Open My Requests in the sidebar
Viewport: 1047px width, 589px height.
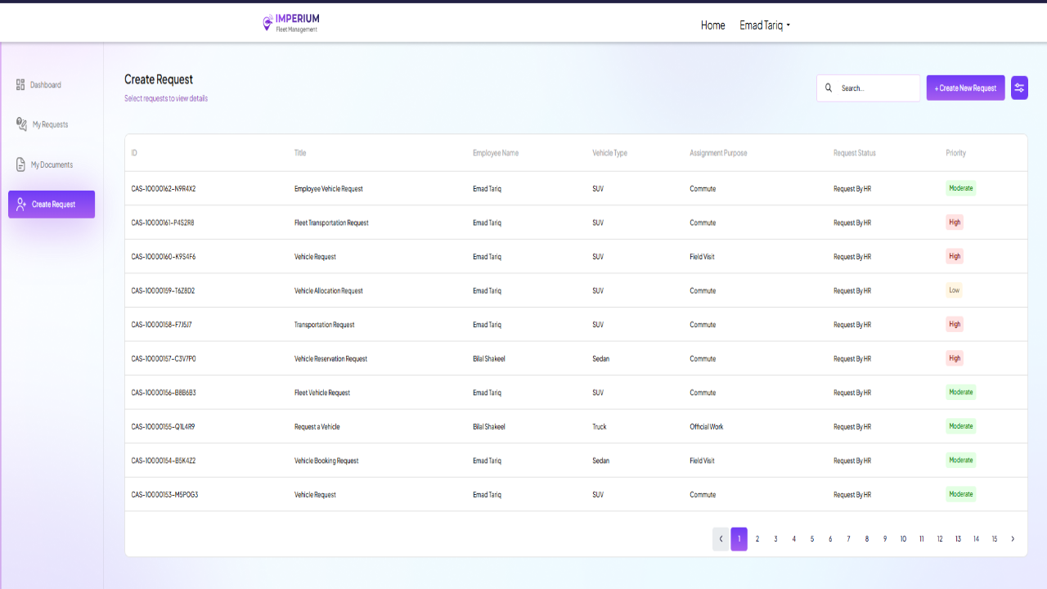[52, 124]
